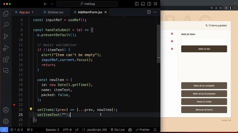Open the ports forwarded status item
The height and width of the screenshot is (133, 238).
click(30, 130)
